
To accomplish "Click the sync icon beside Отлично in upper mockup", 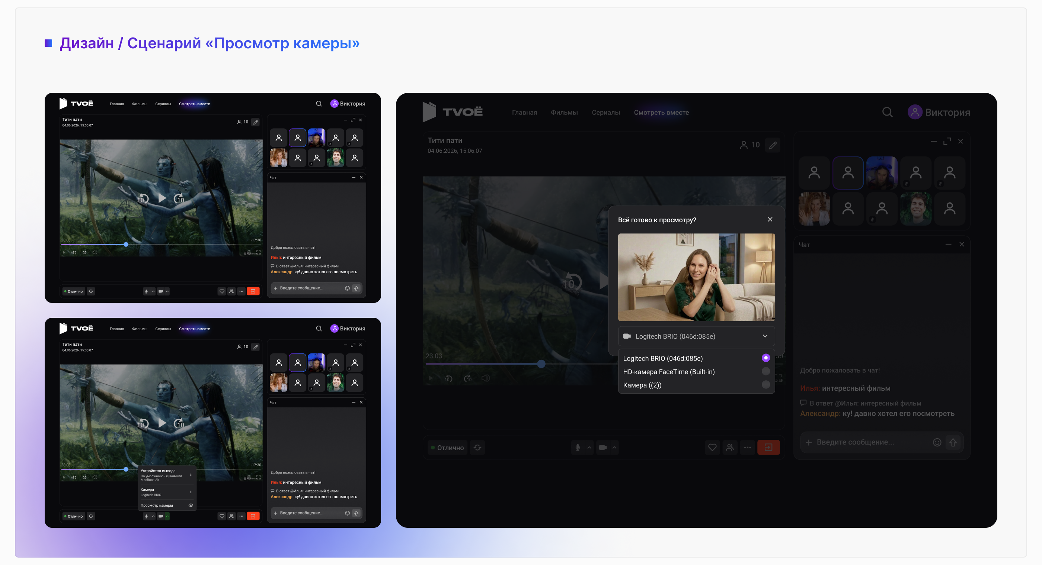I will point(91,291).
